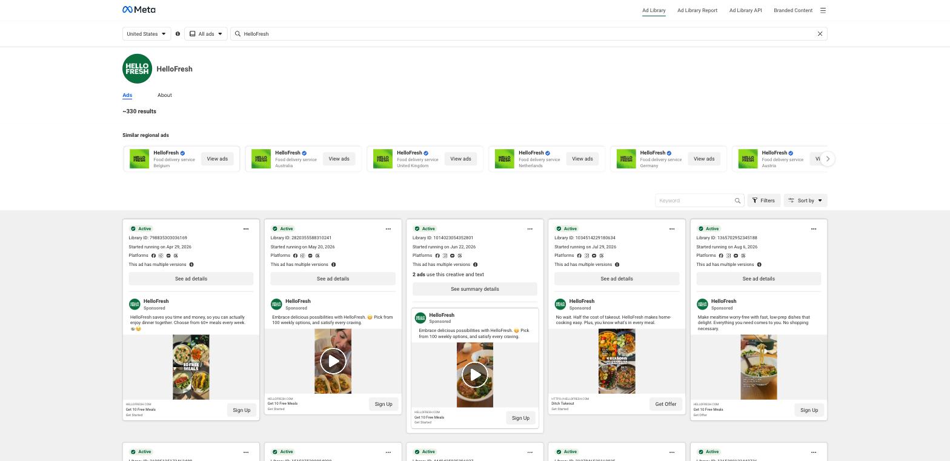Click the search magnifier icon in search bar
The image size is (950, 461).
pyautogui.click(x=237, y=34)
